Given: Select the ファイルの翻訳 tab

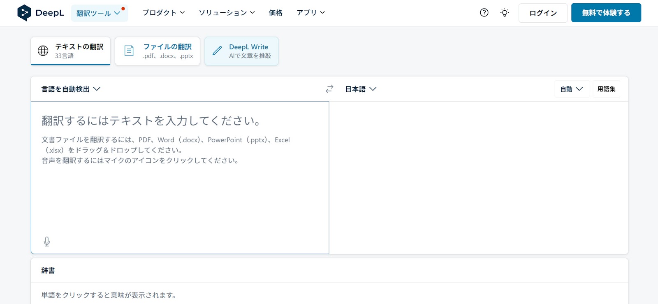Looking at the screenshot, I should tap(158, 51).
